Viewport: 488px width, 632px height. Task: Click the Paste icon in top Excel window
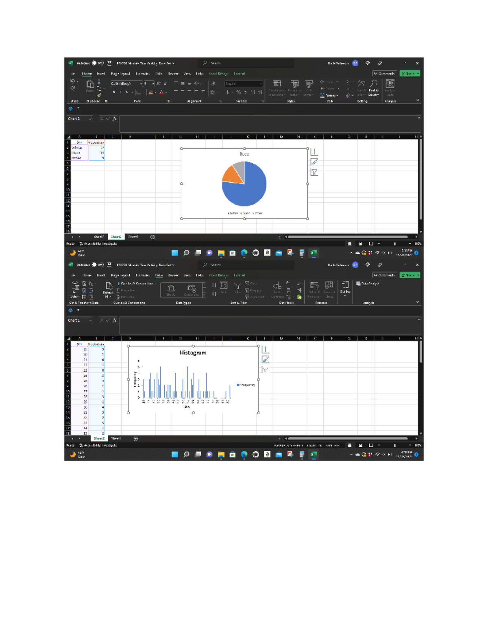click(90, 85)
